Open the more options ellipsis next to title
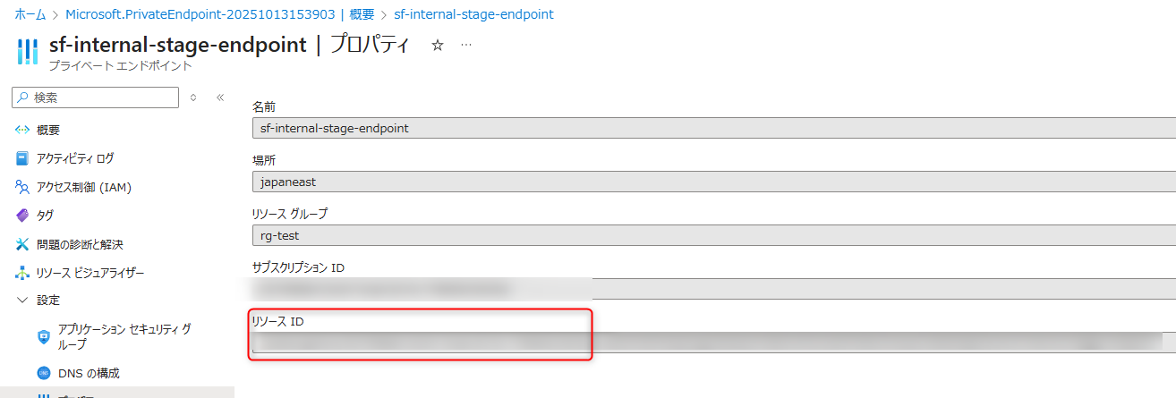The width and height of the screenshot is (1176, 398). tap(465, 45)
